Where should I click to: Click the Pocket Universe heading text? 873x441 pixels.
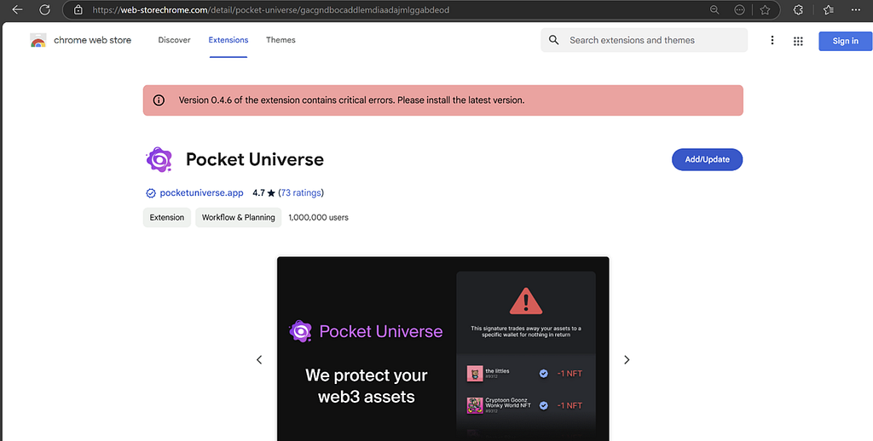(x=254, y=159)
